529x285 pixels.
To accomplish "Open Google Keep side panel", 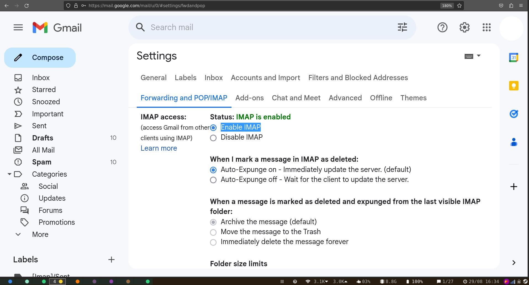I will [513, 86].
